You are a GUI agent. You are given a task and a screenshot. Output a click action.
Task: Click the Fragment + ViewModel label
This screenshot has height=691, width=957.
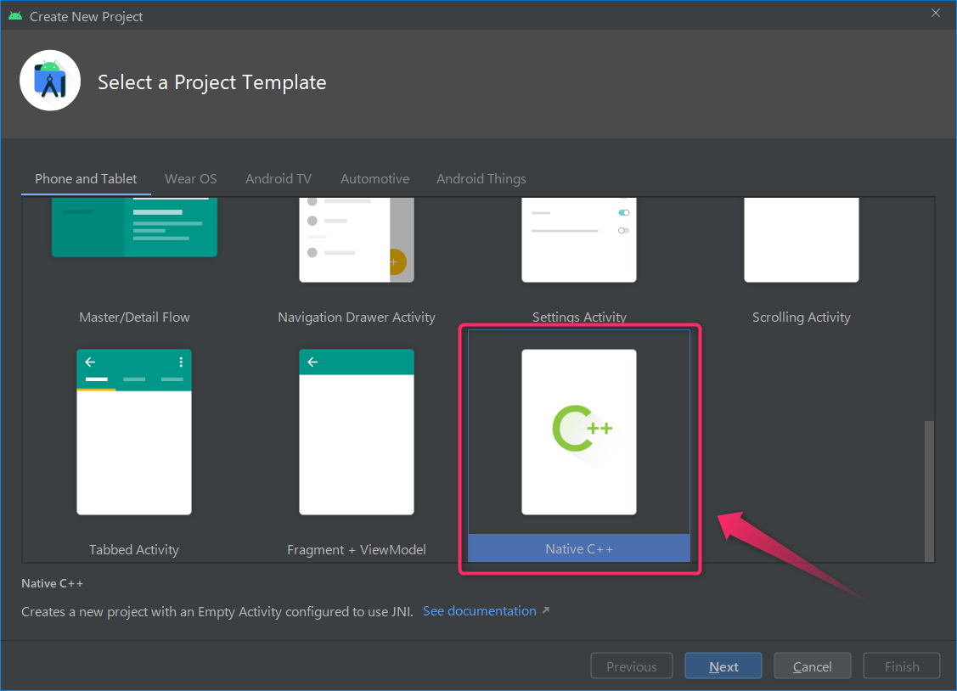tap(357, 549)
